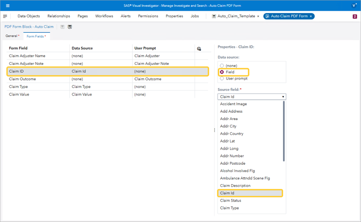Open the Workflows menu
The image size is (361, 222).
(104, 16)
